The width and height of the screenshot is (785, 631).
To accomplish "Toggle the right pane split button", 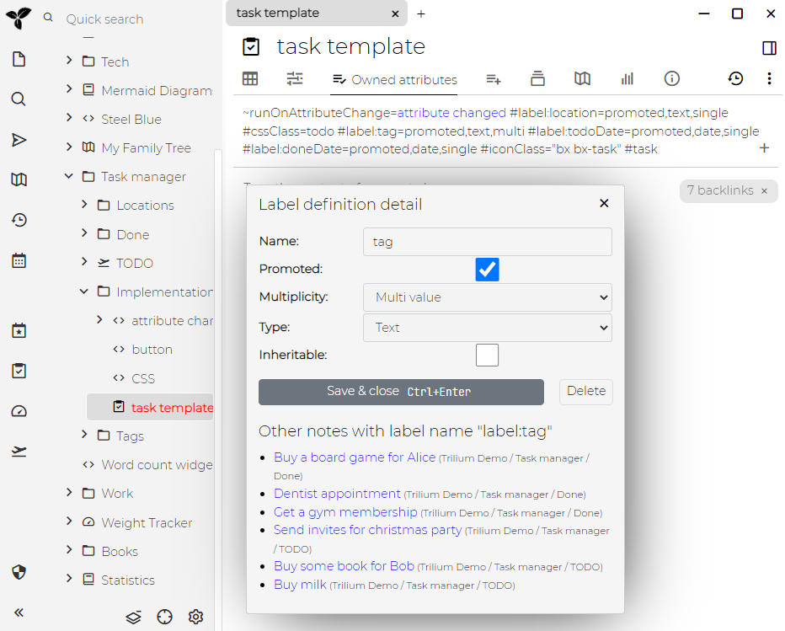I will [x=769, y=48].
